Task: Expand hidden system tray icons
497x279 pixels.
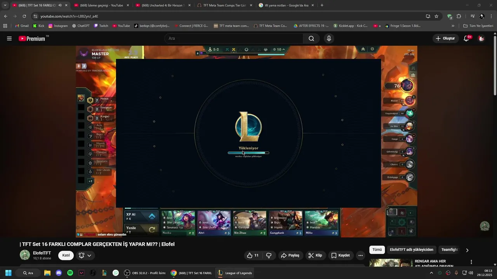Action: pyautogui.click(x=431, y=273)
